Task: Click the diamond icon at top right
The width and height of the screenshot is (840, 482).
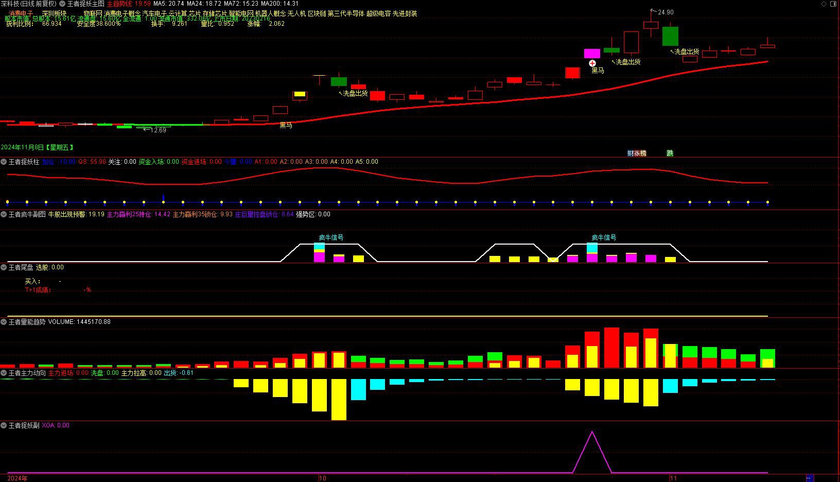Action: coord(824,4)
